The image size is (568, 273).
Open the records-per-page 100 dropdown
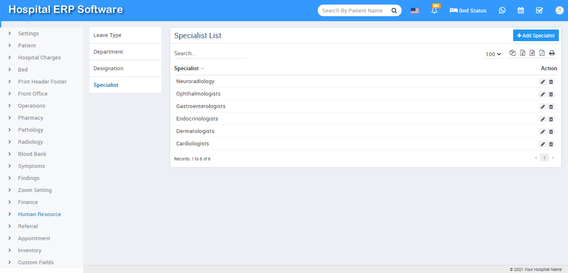(493, 54)
